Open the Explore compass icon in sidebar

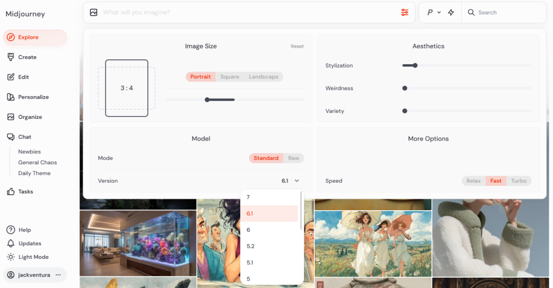click(11, 37)
